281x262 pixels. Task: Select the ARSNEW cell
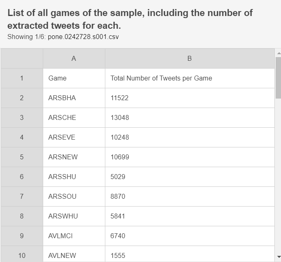pos(74,157)
